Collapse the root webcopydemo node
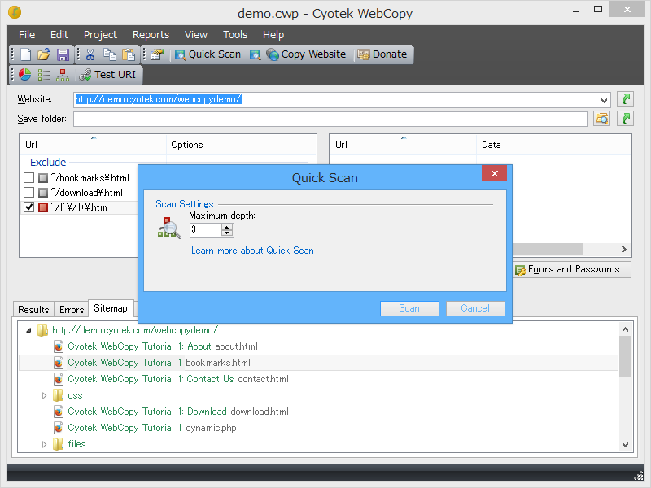 [28, 331]
